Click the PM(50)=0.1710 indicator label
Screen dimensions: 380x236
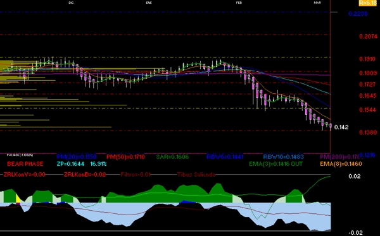125,157
